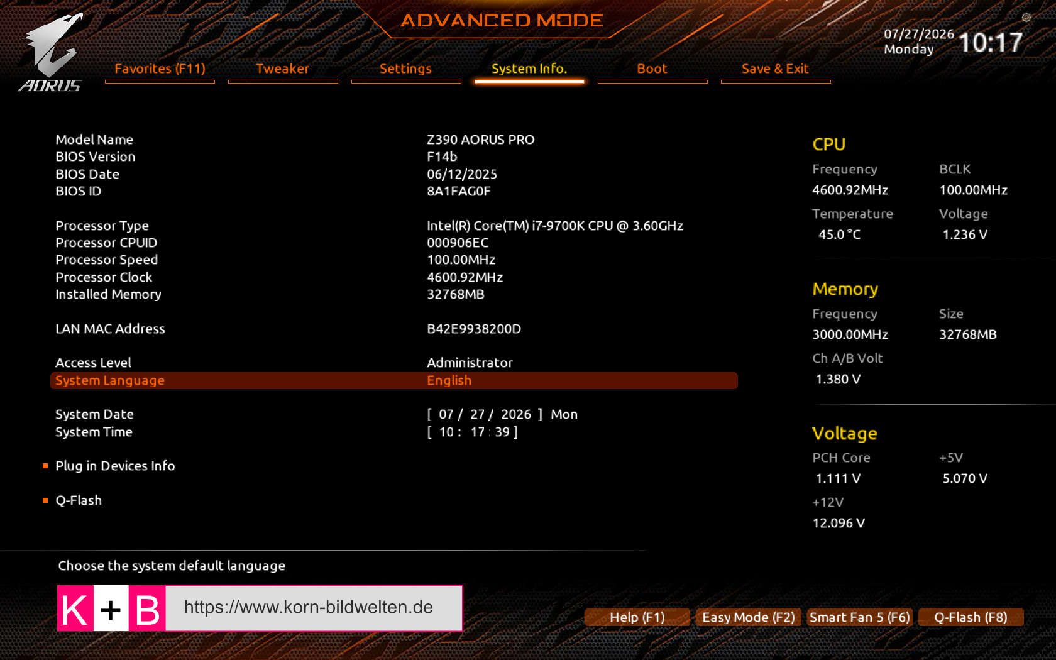This screenshot has width=1056, height=660.
Task: Click the Monday label in the header
Action: click(x=909, y=49)
